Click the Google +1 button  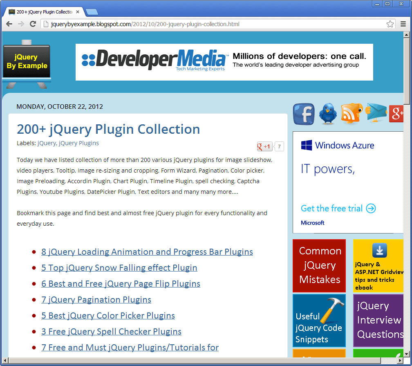click(x=264, y=146)
